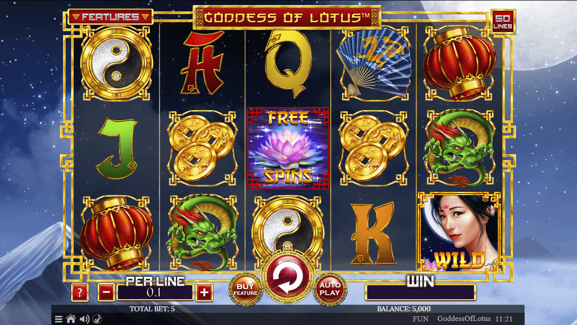
Task: Click the 50 Lines indicator
Action: (503, 22)
